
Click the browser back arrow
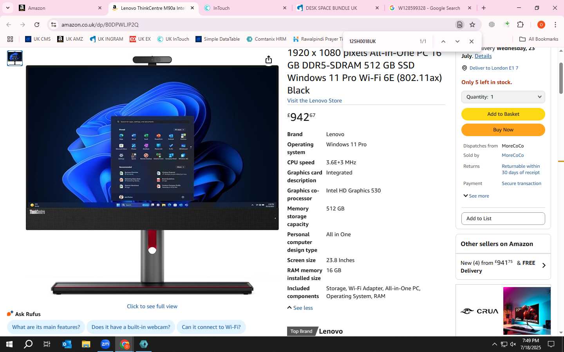9,25
